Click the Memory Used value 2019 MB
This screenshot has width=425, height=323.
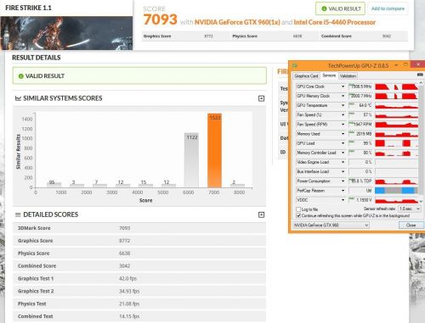[x=364, y=134]
